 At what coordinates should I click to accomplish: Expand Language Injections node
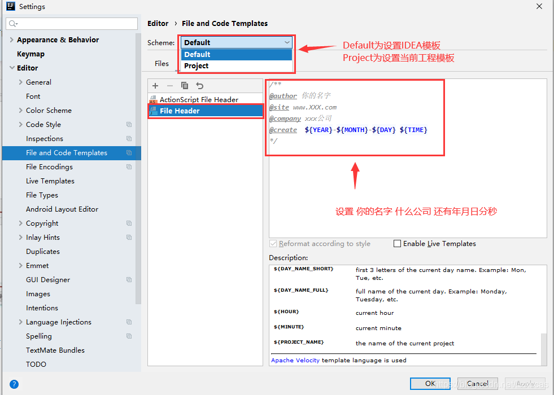pyautogui.click(x=20, y=322)
